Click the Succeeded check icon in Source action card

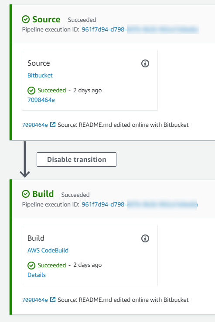pyautogui.click(x=31, y=91)
